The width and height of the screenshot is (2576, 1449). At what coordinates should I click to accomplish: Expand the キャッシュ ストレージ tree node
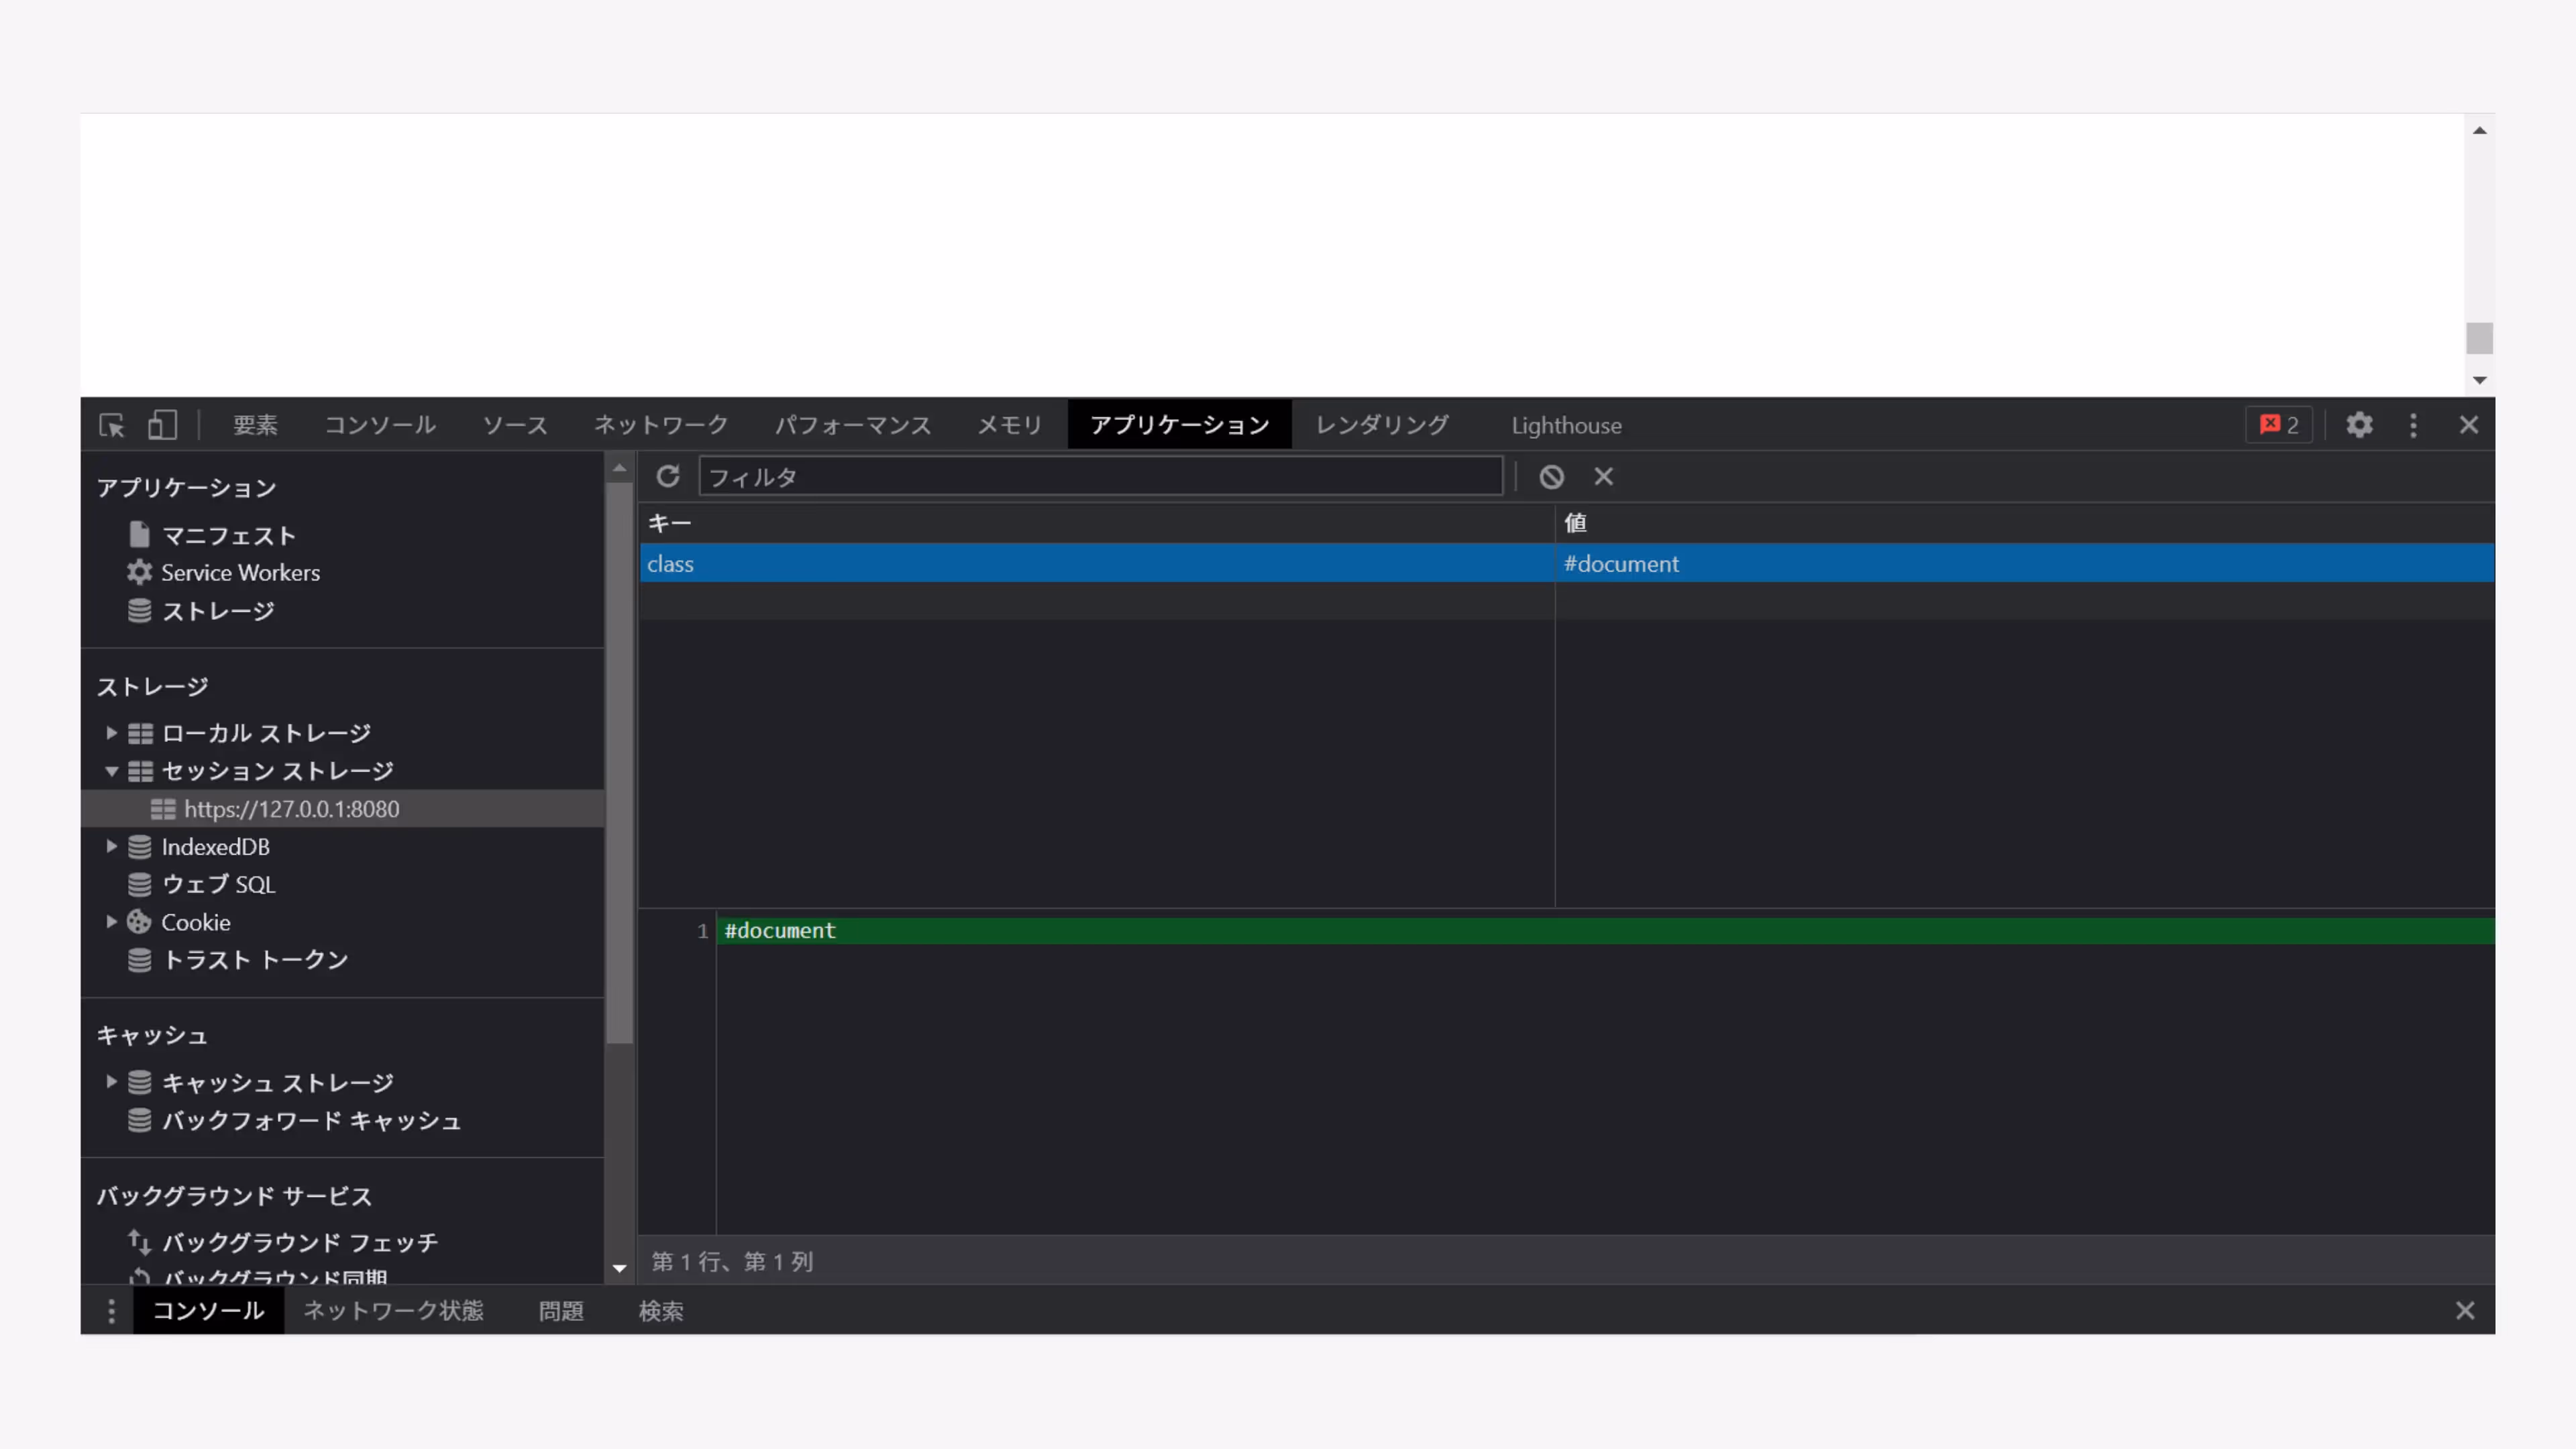tap(111, 1082)
